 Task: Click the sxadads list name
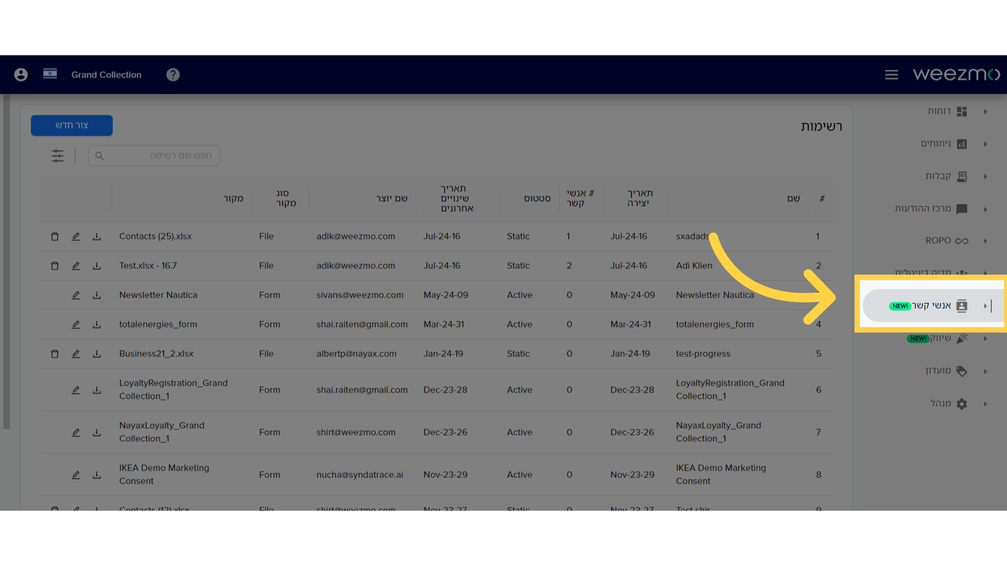pos(692,236)
